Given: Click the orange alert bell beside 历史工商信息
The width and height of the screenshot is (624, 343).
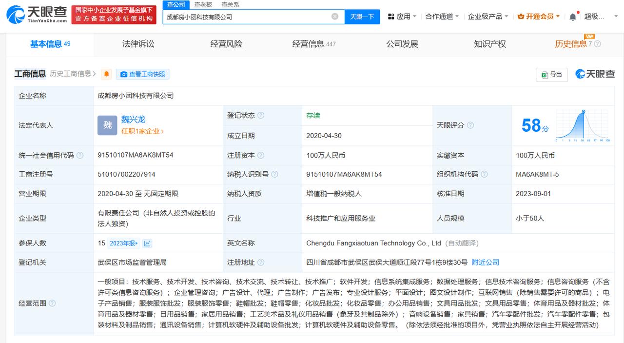Looking at the screenshot, I should point(107,74).
